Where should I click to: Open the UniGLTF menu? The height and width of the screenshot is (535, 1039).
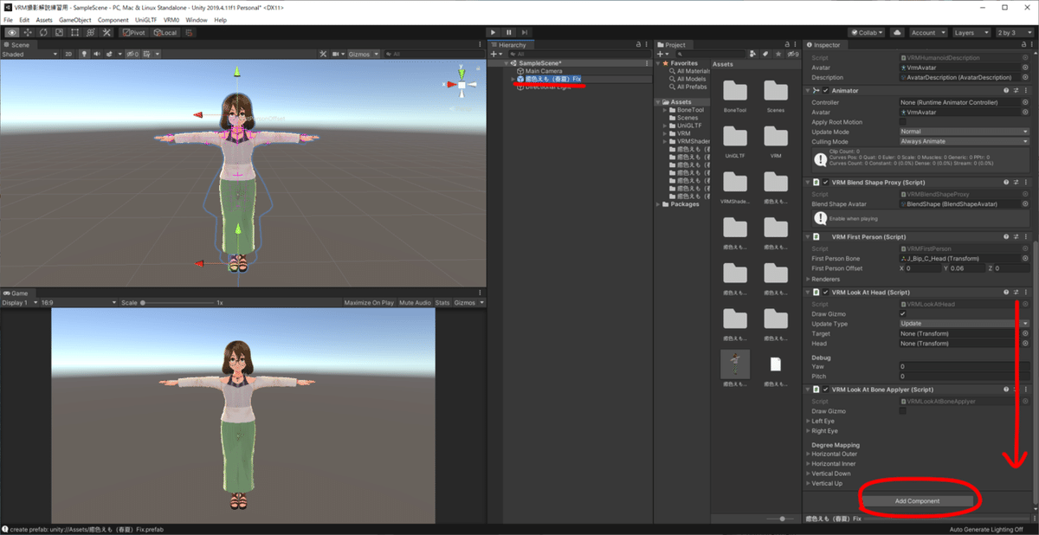[147, 19]
